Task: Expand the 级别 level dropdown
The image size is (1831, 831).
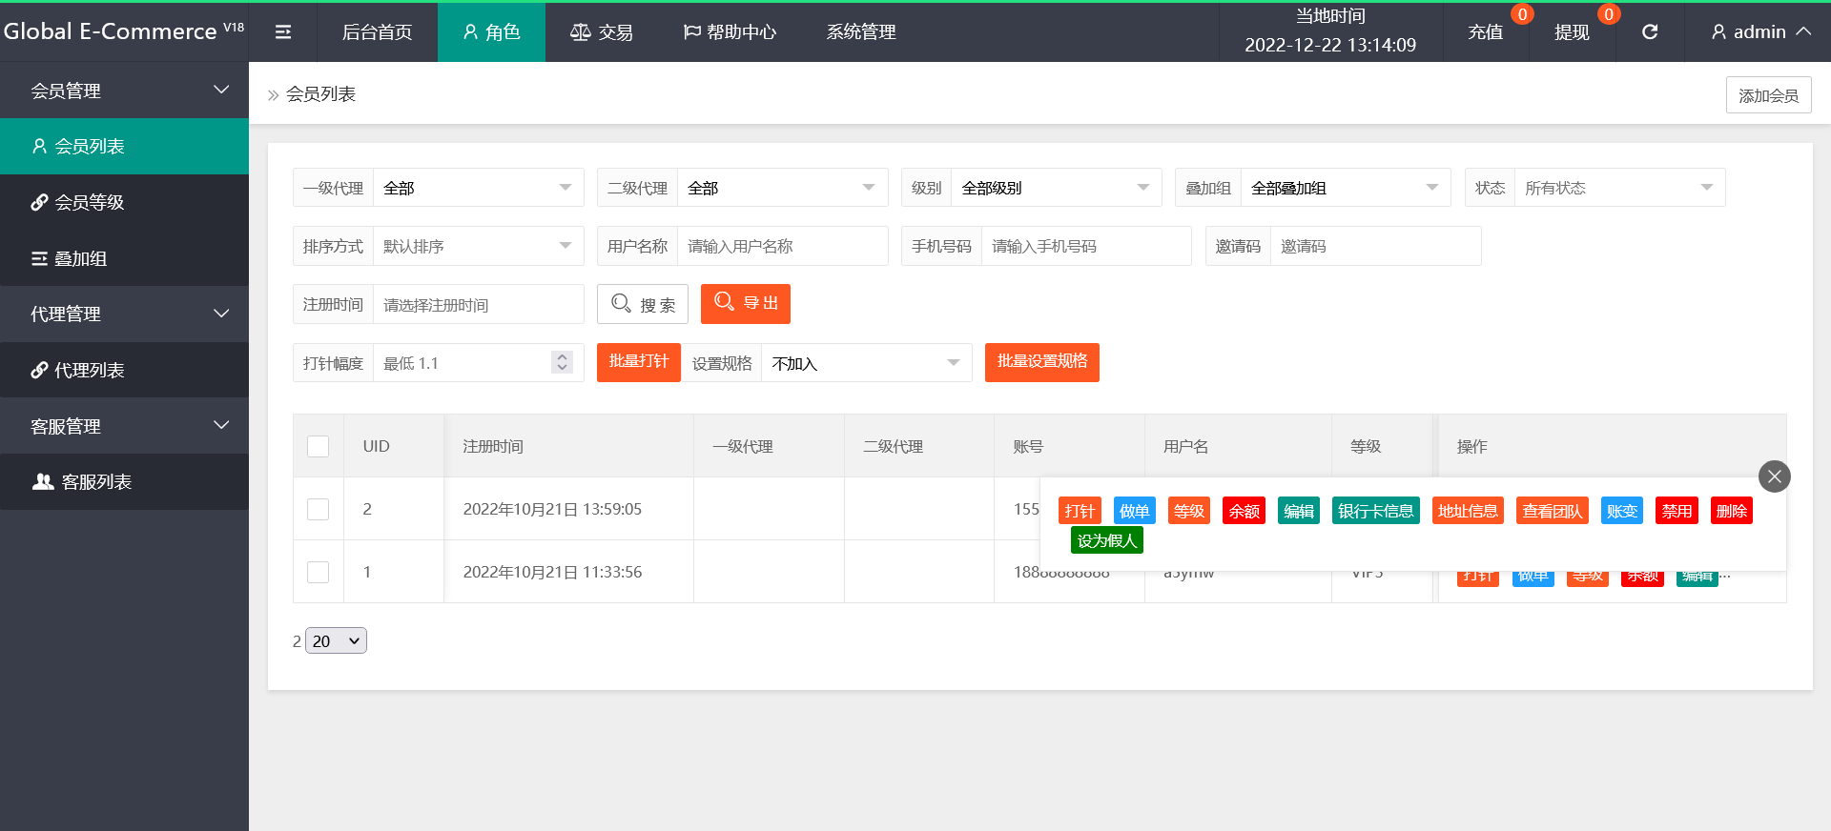Action: [x=1055, y=188]
